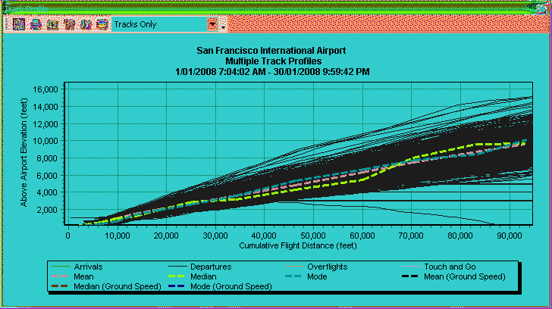
Task: Click the Departures legend entry
Action: [200, 267]
